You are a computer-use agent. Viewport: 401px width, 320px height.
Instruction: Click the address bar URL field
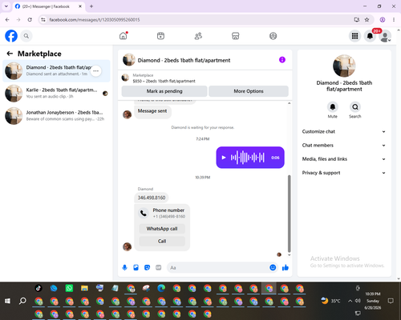pos(198,20)
